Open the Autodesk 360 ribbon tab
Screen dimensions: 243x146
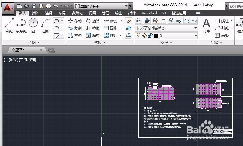pyautogui.click(x=154, y=13)
